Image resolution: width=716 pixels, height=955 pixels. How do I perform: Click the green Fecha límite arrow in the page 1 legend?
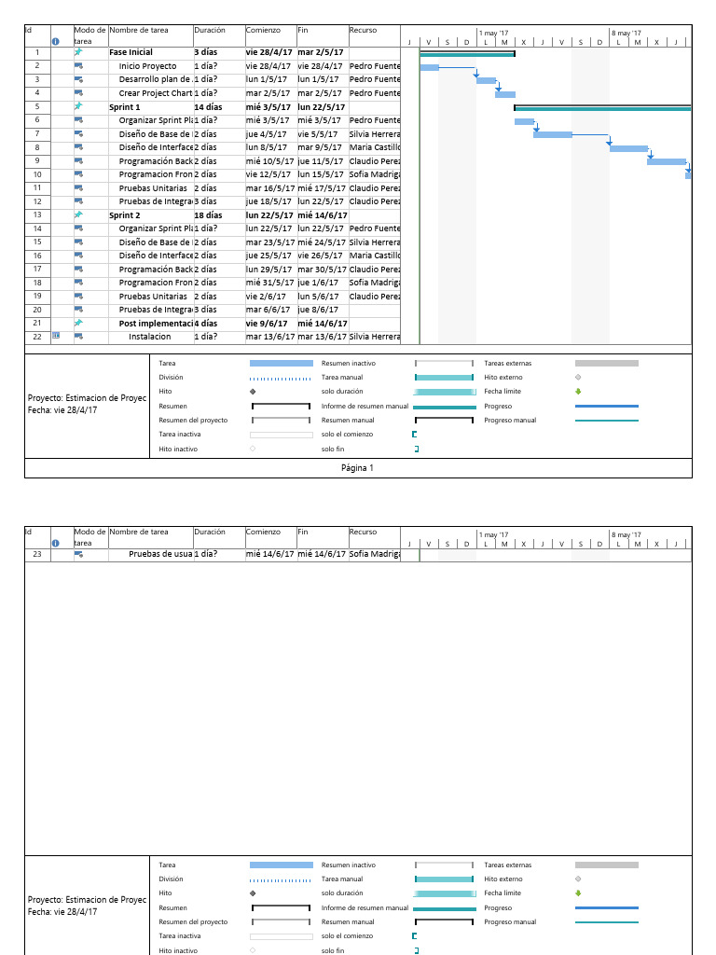tap(578, 392)
